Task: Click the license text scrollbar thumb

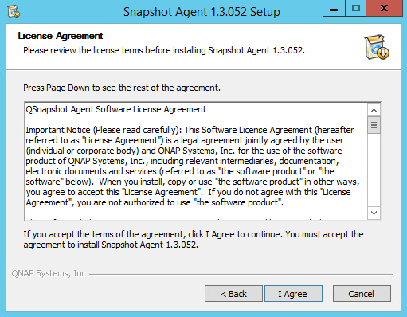Action: [374, 125]
